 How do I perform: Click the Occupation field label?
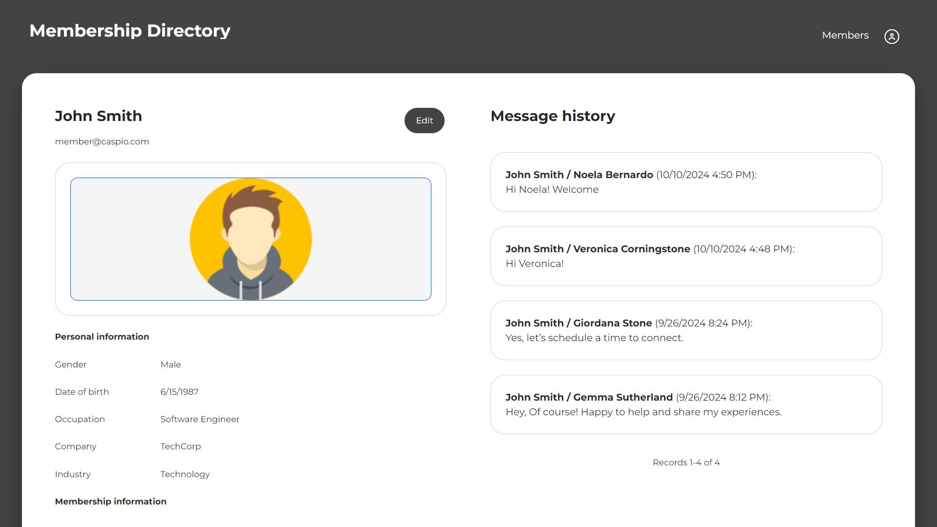[80, 419]
